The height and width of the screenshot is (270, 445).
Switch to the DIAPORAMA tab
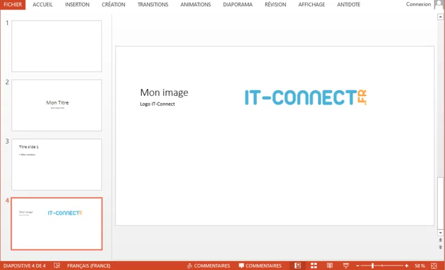[238, 4]
